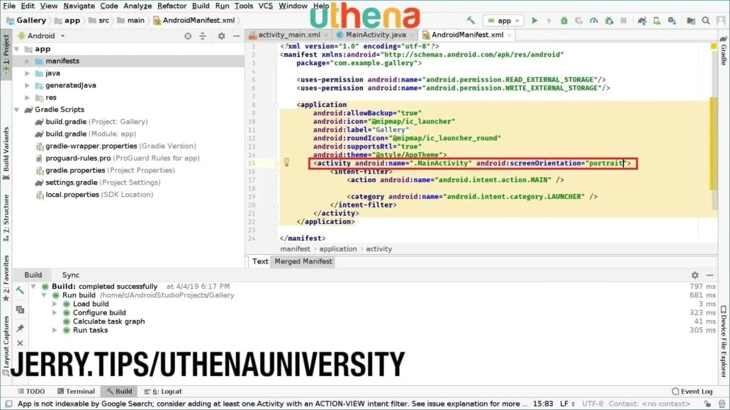This screenshot has height=410, width=730.
Task: Expand the manifests folder
Action: [27, 61]
